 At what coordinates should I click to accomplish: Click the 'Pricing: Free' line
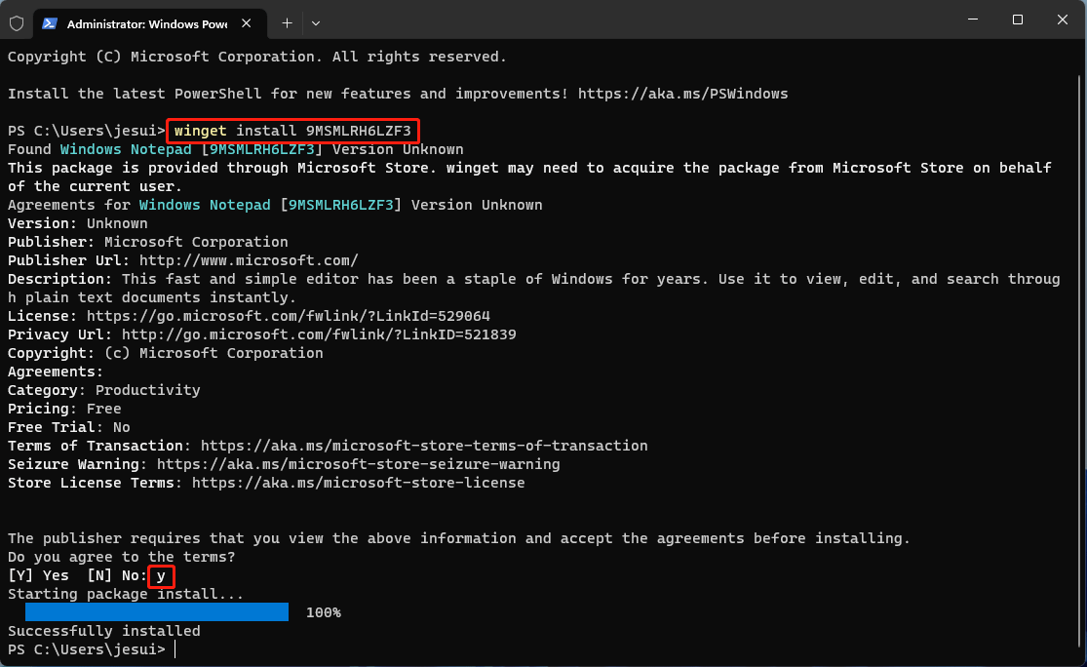[x=64, y=409]
